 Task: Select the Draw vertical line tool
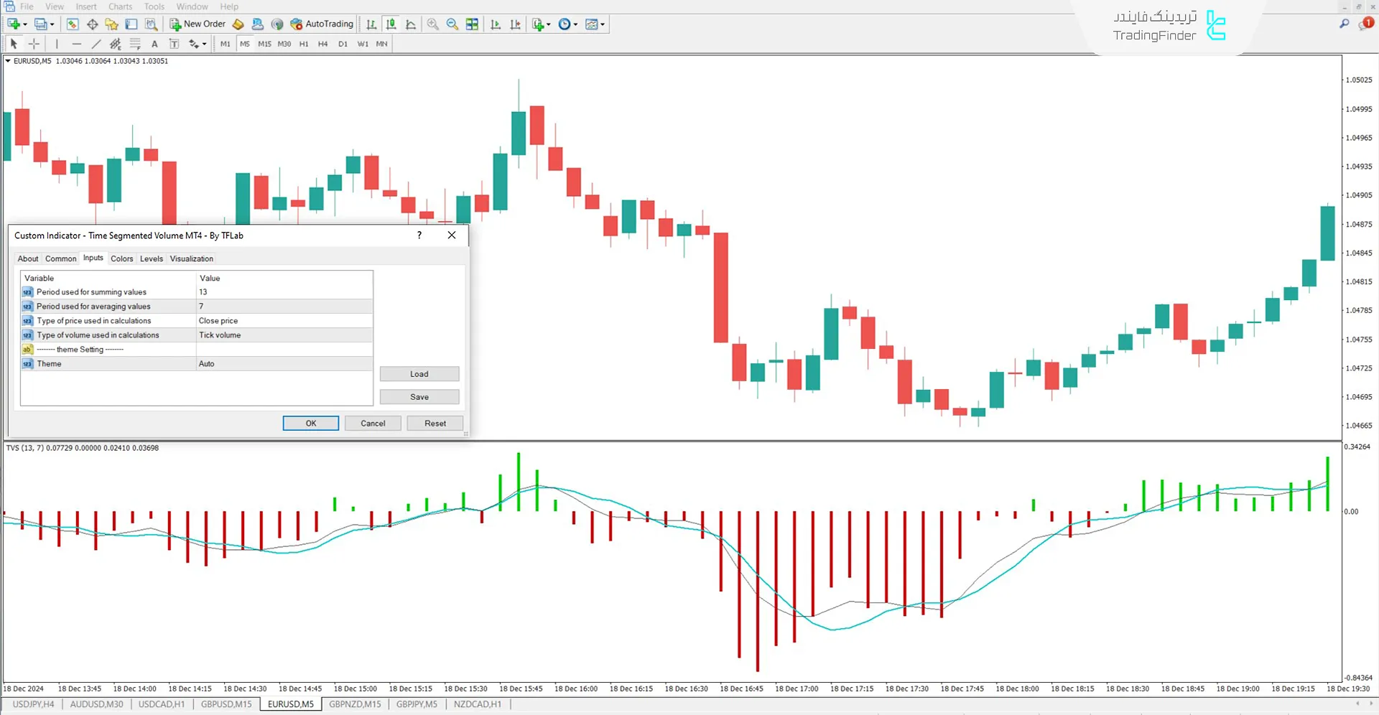[x=57, y=44]
